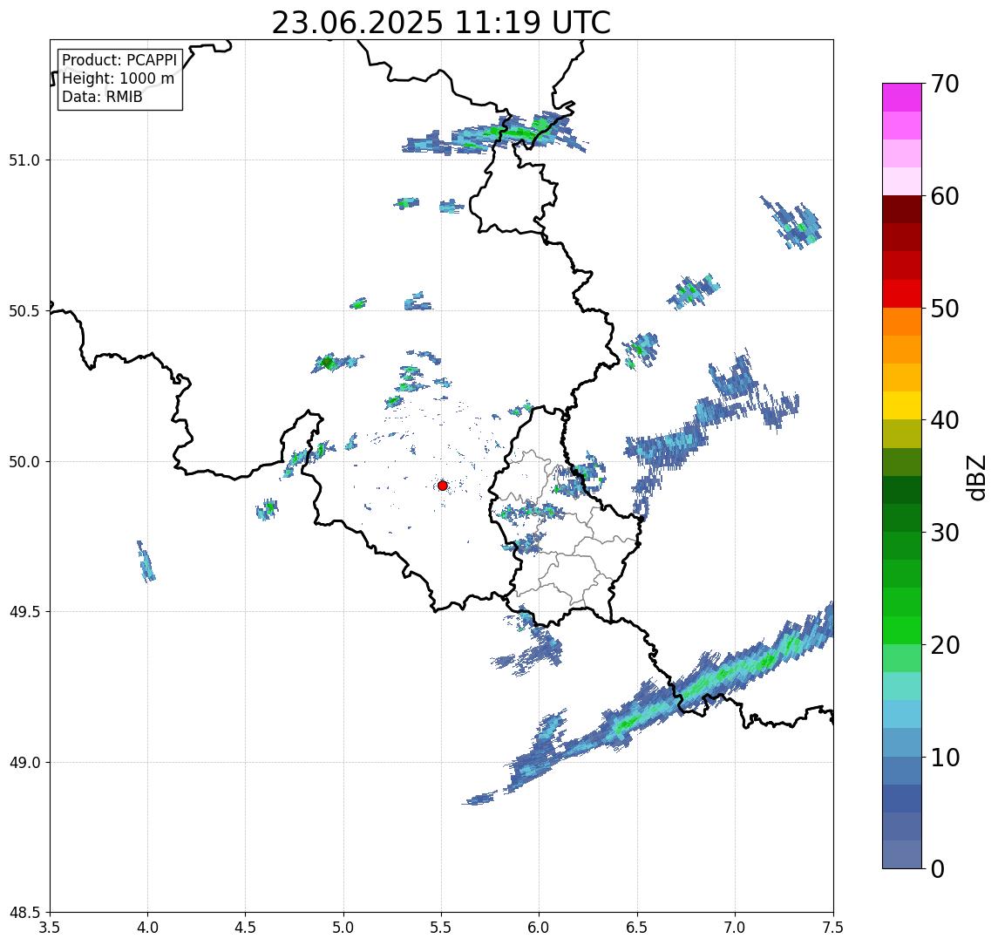Click the 'Data: RMIB' label
Image resolution: width=998 pixels, height=945 pixels.
click(x=102, y=97)
